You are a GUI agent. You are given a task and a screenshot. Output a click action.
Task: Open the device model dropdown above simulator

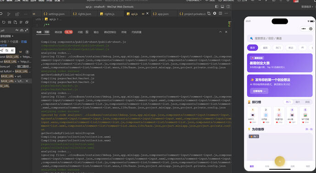308,7
